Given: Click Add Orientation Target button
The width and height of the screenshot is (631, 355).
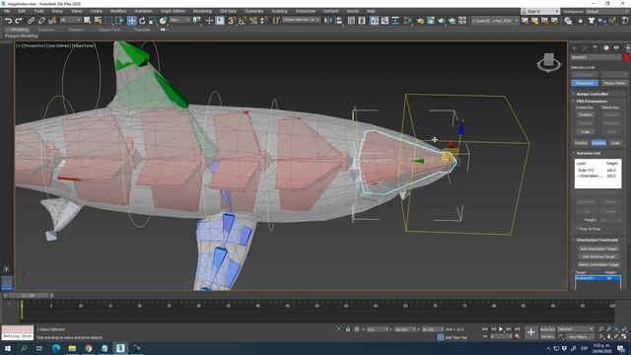Looking at the screenshot, I should [x=598, y=248].
